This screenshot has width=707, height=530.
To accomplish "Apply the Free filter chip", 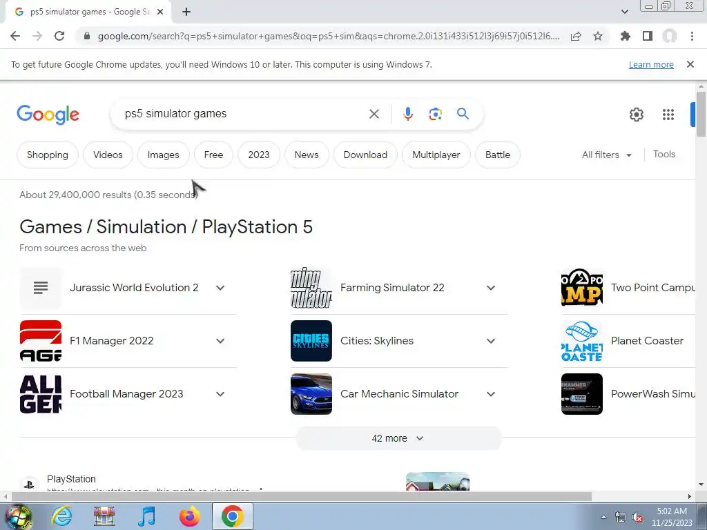I will coord(213,155).
